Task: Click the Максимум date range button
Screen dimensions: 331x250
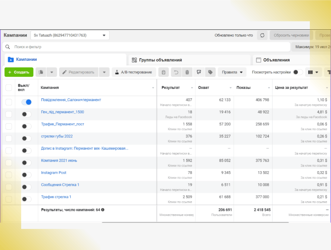Action: [x=311, y=47]
